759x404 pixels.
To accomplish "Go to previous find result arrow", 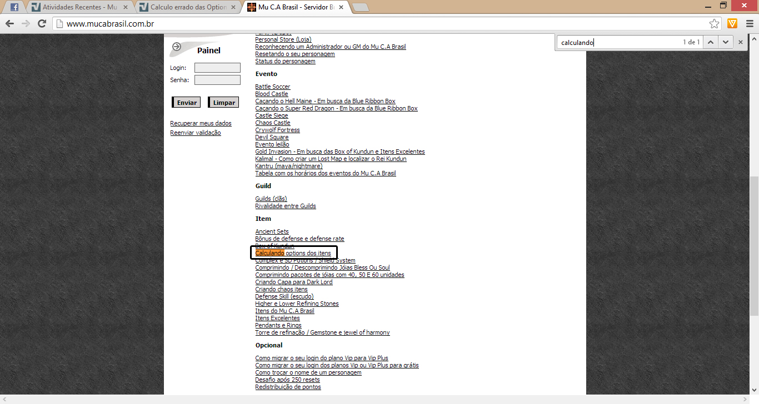I will (x=711, y=42).
